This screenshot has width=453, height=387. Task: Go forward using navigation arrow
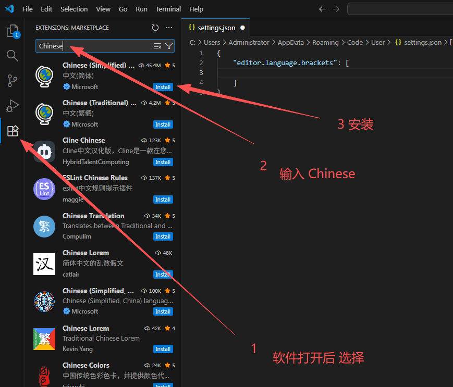[336, 9]
